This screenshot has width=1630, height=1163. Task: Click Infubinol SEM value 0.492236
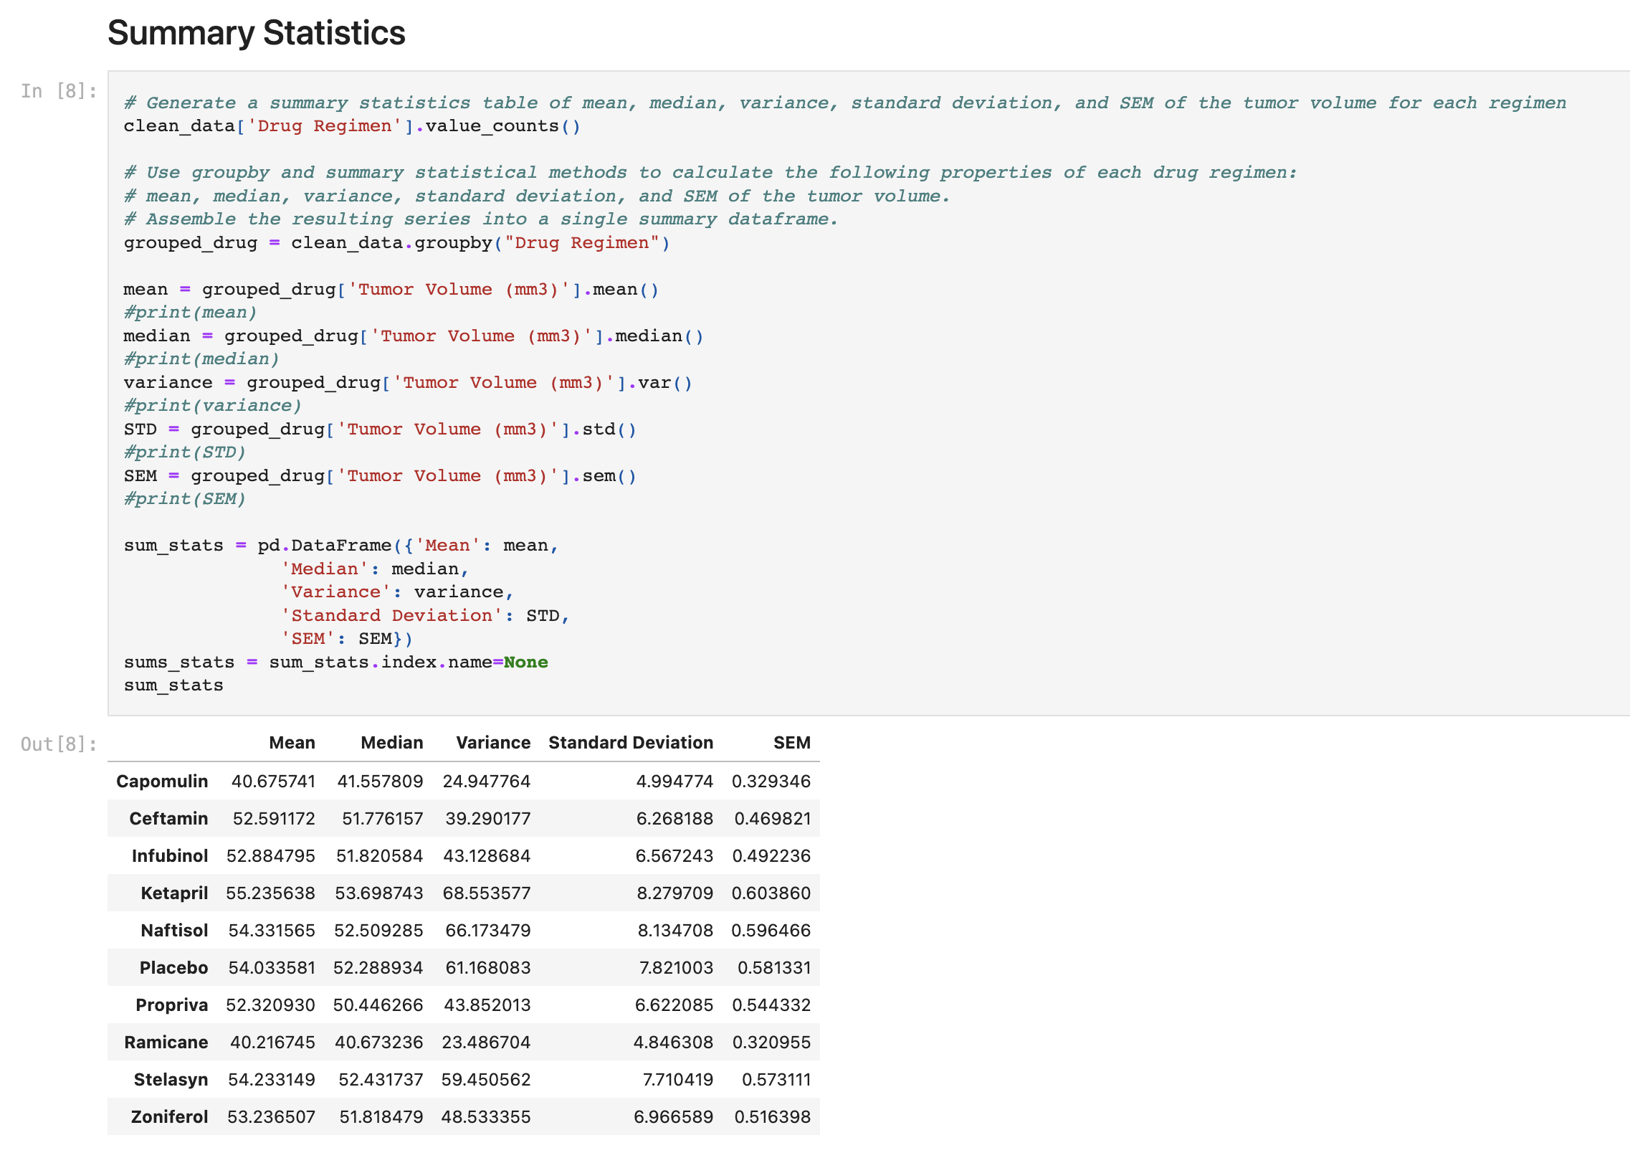pos(771,856)
